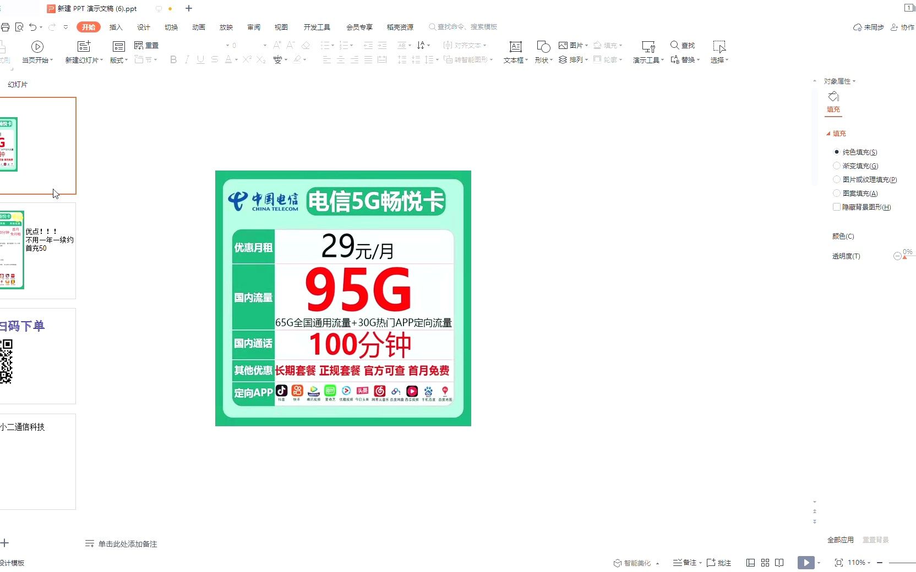Open presentation tools icon
The height and width of the screenshot is (572, 916).
click(x=648, y=47)
